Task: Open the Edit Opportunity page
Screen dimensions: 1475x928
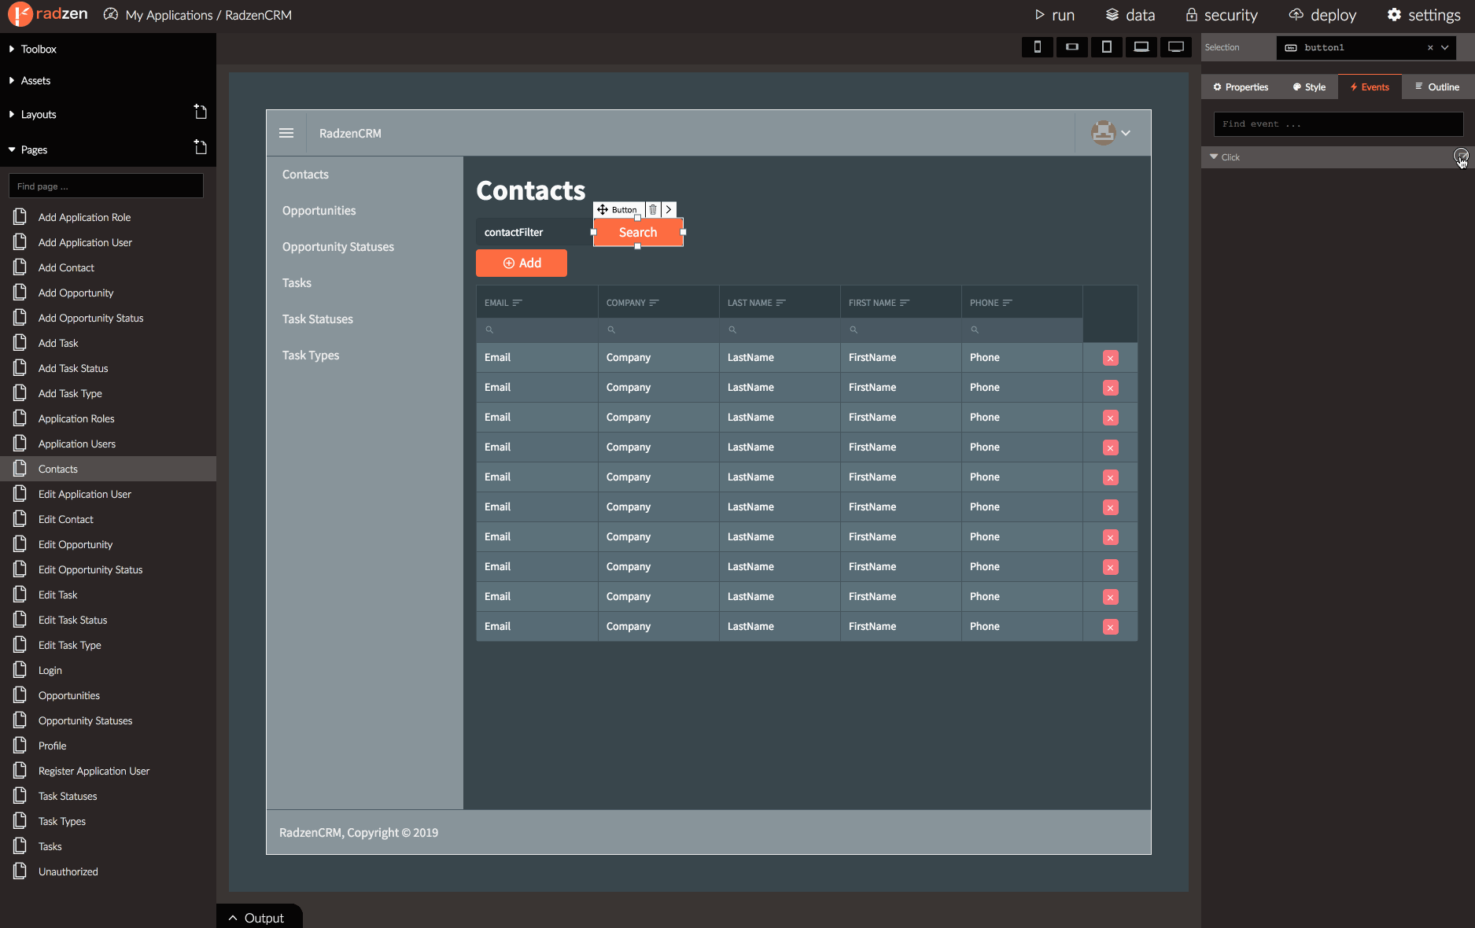Action: point(76,544)
